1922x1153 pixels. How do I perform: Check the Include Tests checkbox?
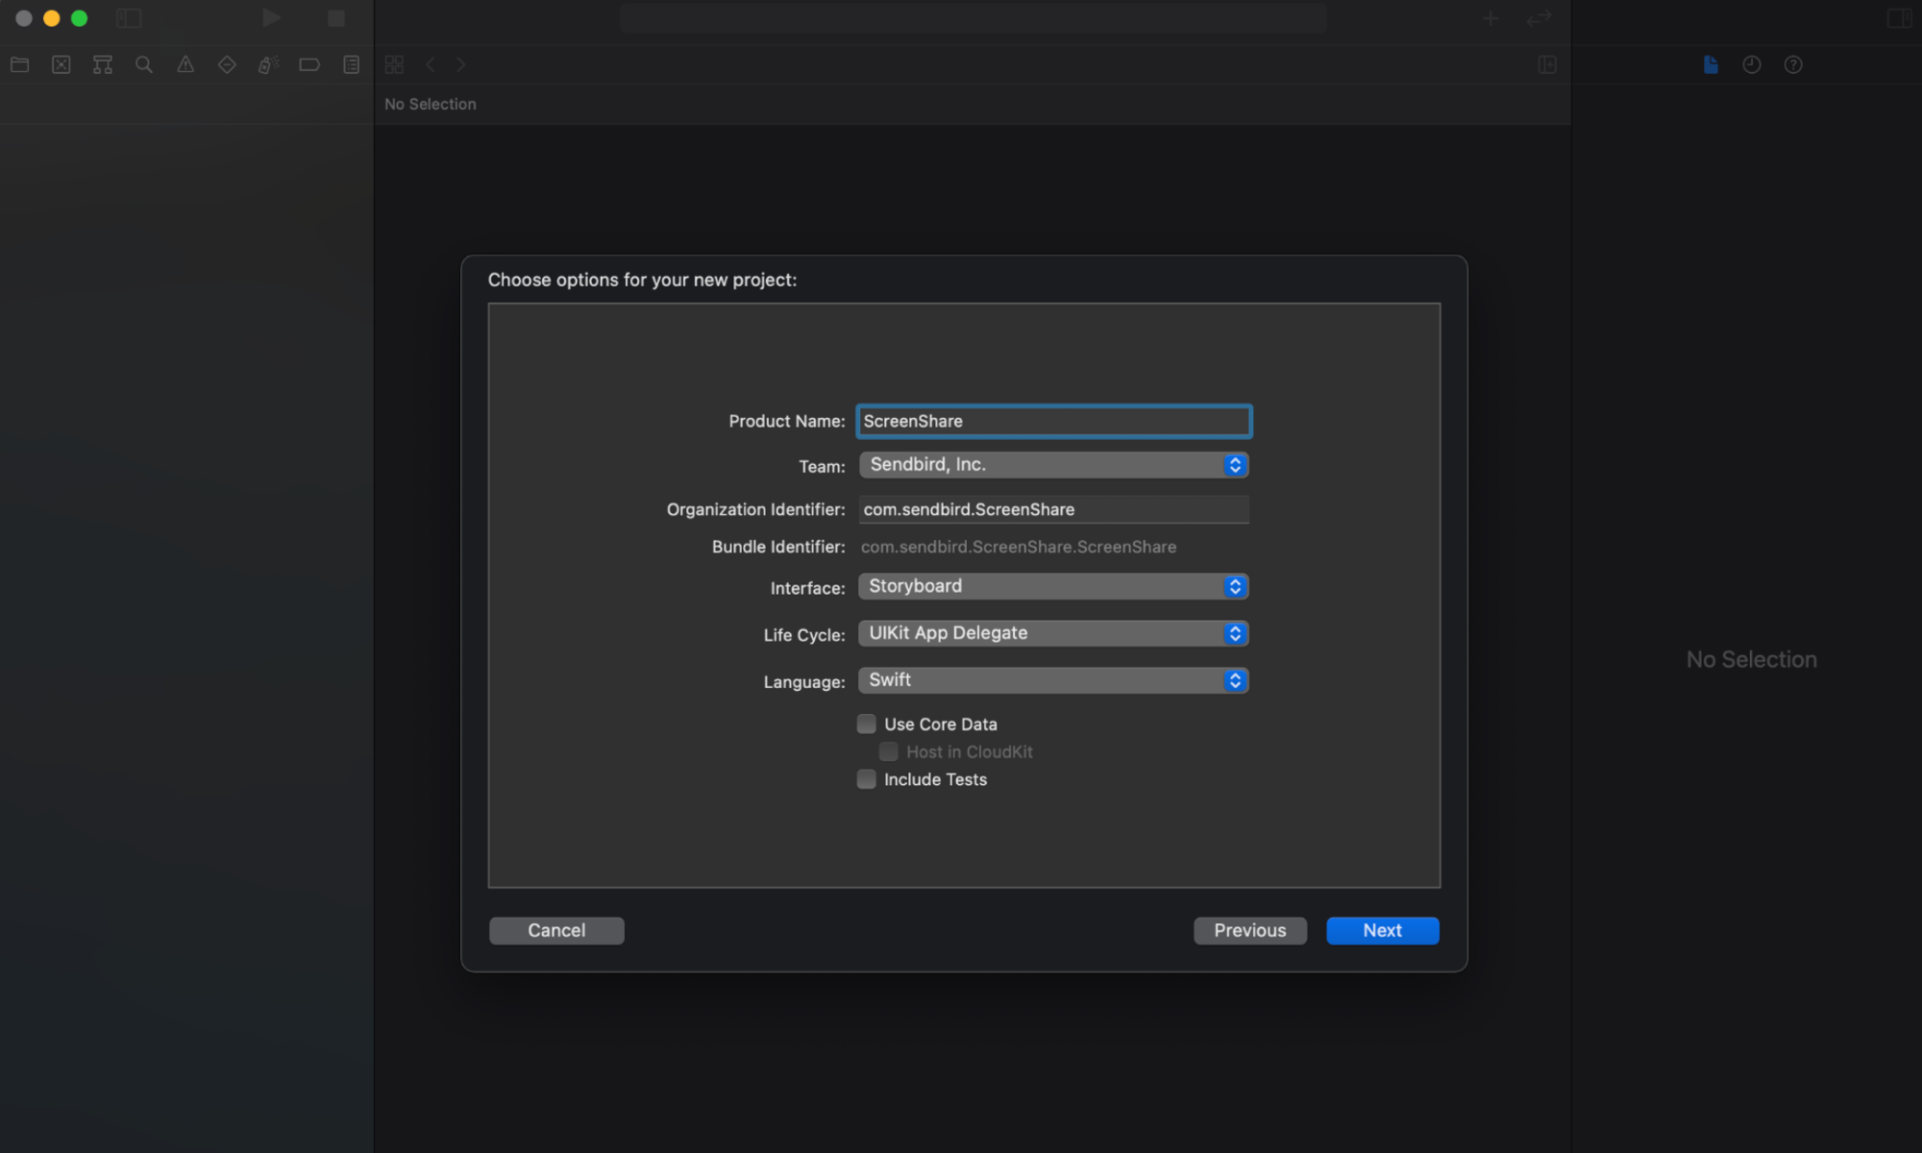(867, 779)
